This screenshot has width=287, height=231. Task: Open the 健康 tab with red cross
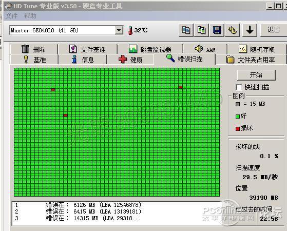click(x=130, y=60)
